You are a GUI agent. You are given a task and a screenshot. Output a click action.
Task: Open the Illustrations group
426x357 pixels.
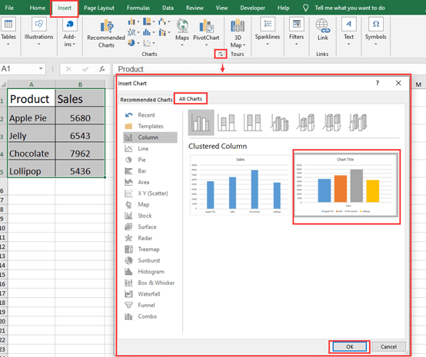(39, 31)
